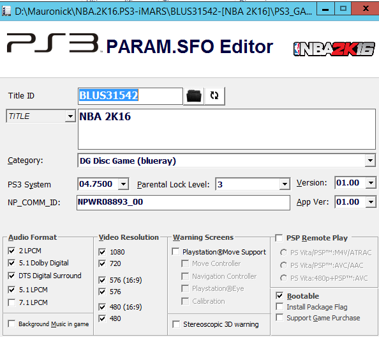The height and width of the screenshot is (337, 379).
Task: Expand the App Ver dropdown arrow
Action: [x=371, y=202]
